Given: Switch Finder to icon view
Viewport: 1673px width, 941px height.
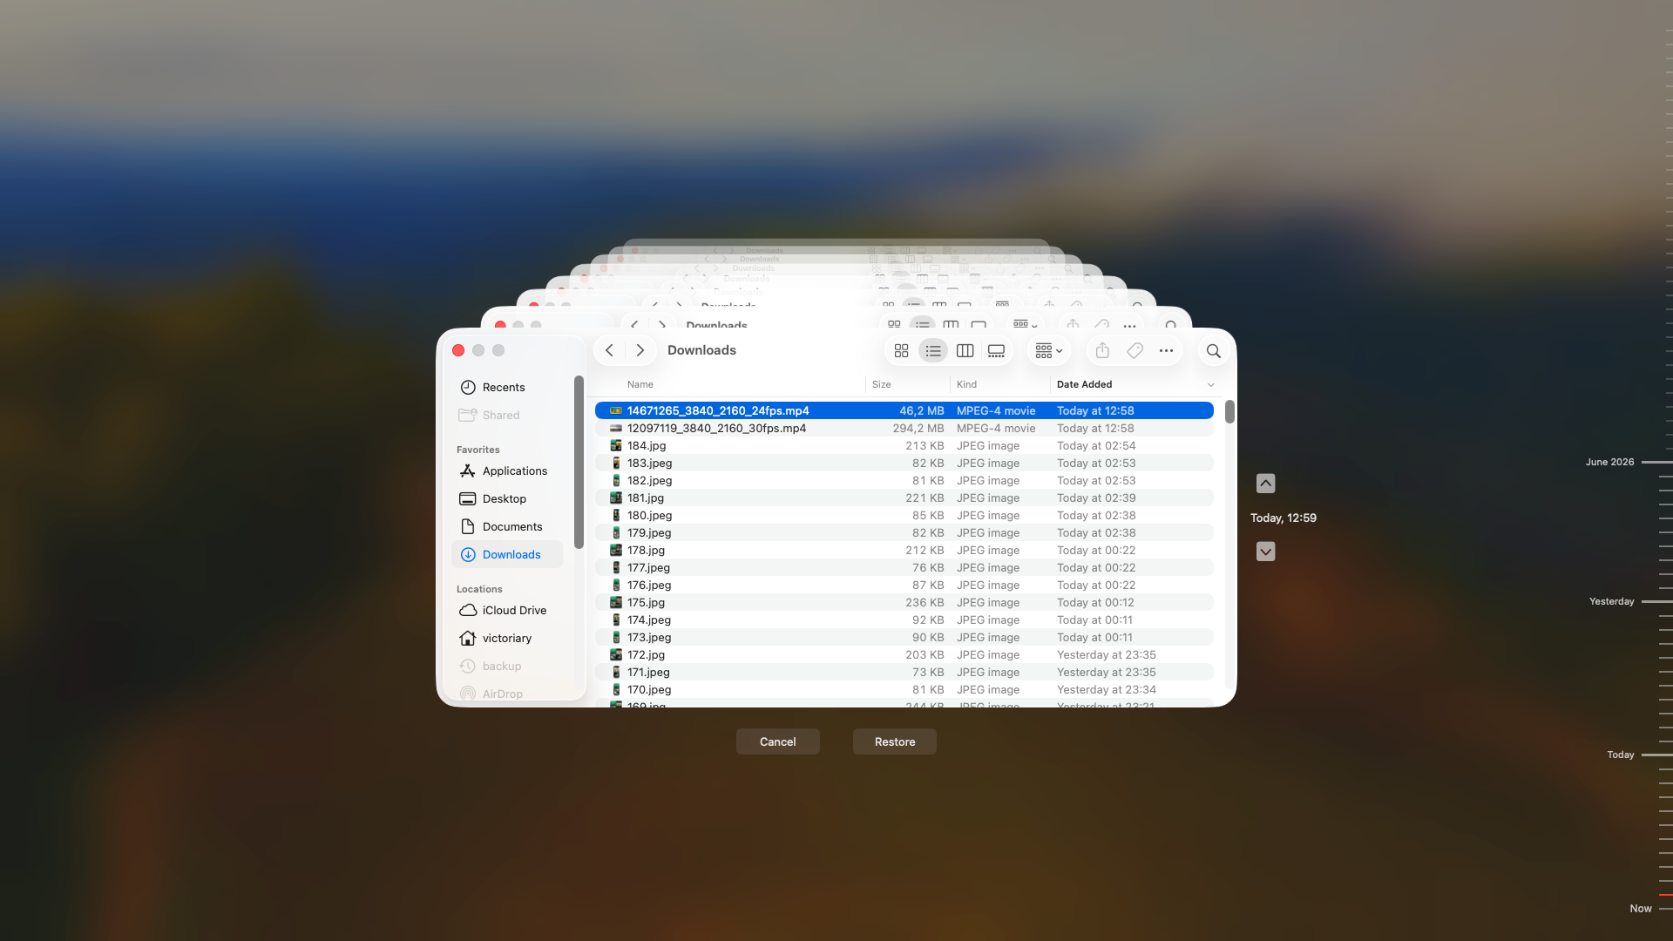Looking at the screenshot, I should 901,350.
